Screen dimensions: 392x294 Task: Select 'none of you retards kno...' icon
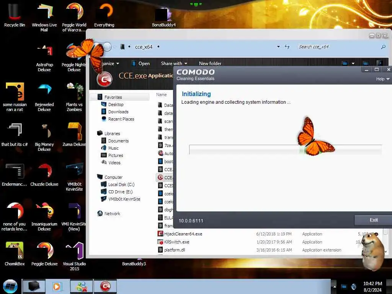click(x=15, y=217)
